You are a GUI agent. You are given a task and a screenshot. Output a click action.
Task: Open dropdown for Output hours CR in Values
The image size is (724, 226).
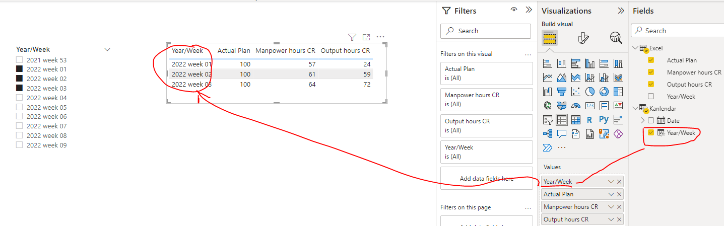611,219
